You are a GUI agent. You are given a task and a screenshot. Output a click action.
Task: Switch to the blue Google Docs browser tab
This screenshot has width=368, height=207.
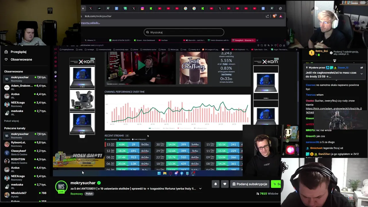pos(116,8)
